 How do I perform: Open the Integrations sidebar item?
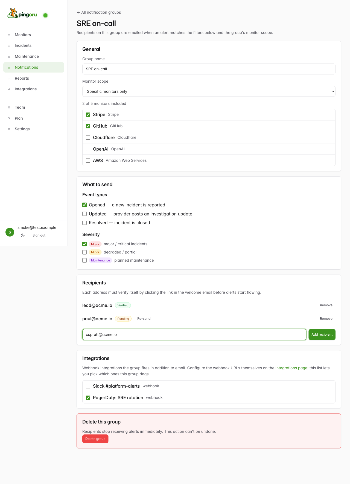[34, 89]
